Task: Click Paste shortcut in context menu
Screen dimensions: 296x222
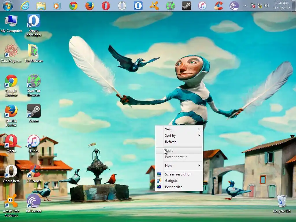Action: click(x=179, y=157)
